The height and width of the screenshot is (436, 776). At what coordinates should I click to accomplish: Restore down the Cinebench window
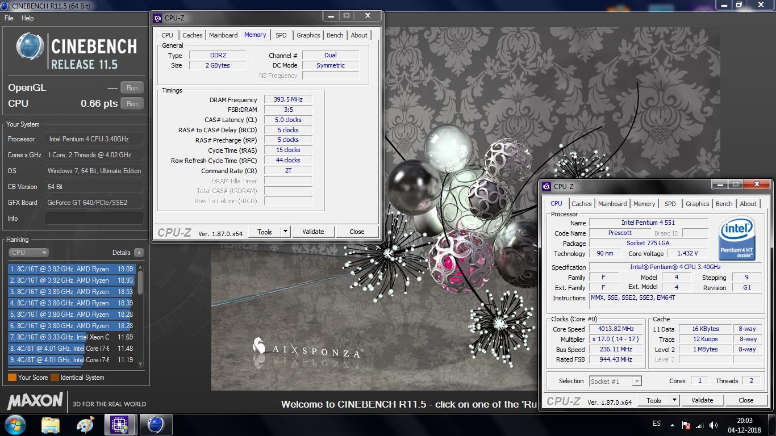pyautogui.click(x=739, y=5)
